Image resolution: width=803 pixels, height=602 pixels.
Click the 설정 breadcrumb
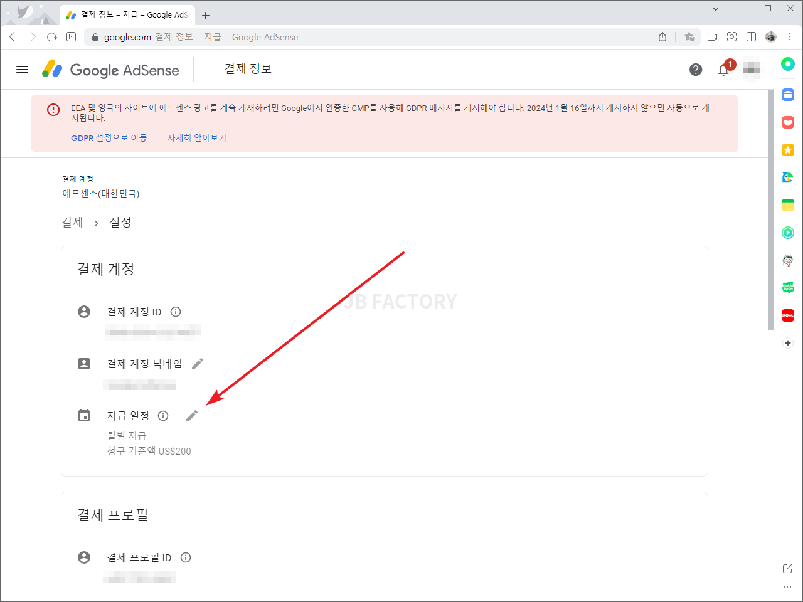(120, 222)
